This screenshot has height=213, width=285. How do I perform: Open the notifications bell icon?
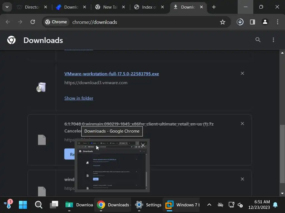point(275,205)
